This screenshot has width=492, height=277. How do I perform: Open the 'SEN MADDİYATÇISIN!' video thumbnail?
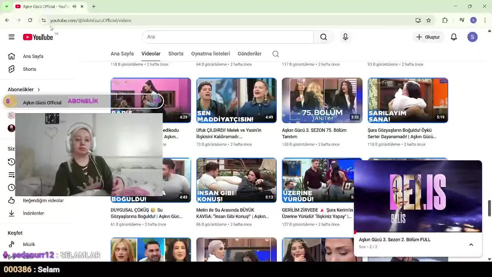point(236,100)
